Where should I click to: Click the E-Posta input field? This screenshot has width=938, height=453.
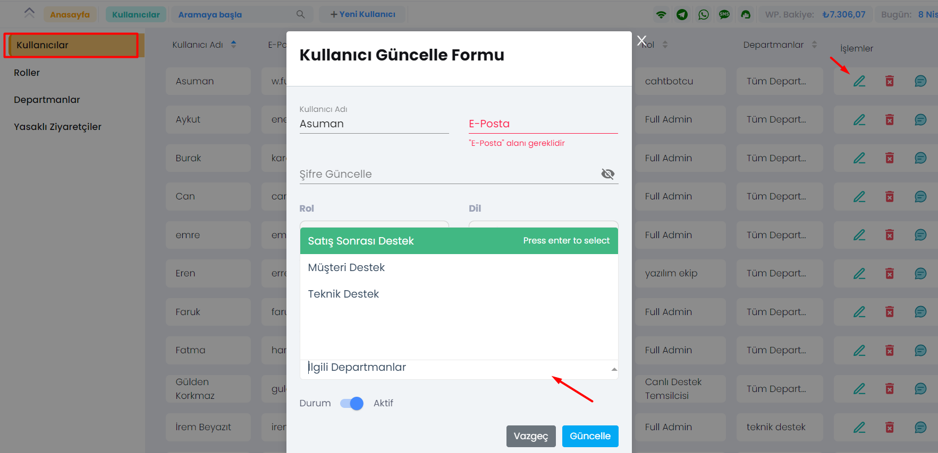click(x=543, y=124)
